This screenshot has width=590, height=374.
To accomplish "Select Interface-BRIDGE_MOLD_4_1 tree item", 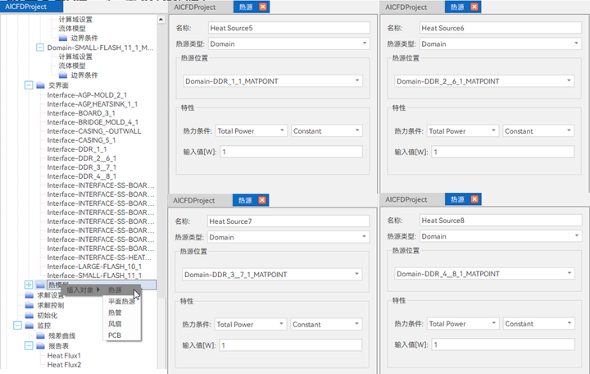I will [x=93, y=122].
